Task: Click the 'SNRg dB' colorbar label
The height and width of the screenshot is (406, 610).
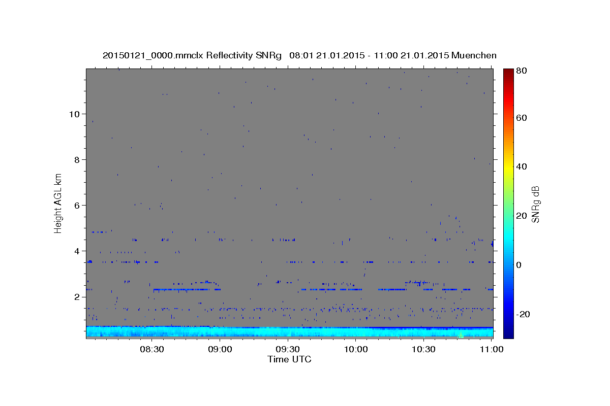Action: pyautogui.click(x=535, y=204)
